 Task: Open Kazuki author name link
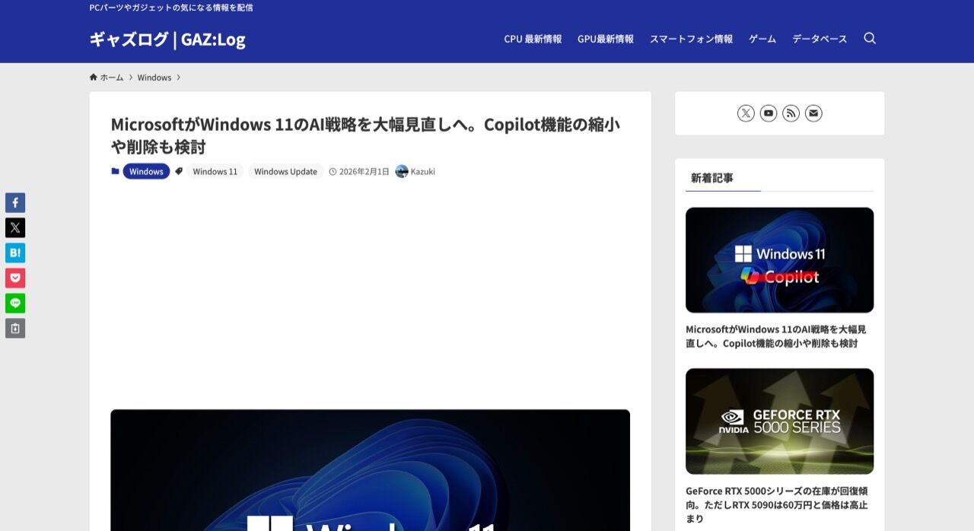423,171
